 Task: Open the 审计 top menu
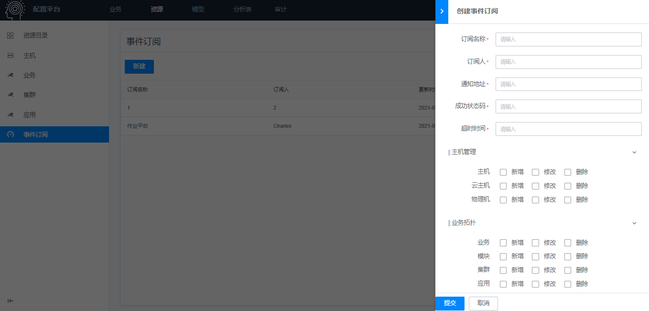click(x=281, y=10)
